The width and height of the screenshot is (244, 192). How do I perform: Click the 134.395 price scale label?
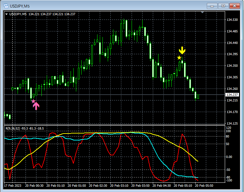pyautogui.click(x=232, y=54)
